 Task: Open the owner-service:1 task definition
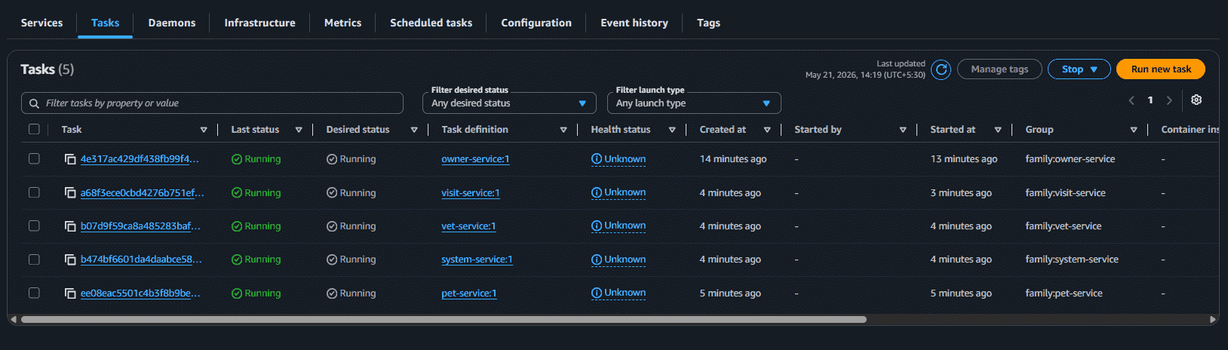point(475,159)
